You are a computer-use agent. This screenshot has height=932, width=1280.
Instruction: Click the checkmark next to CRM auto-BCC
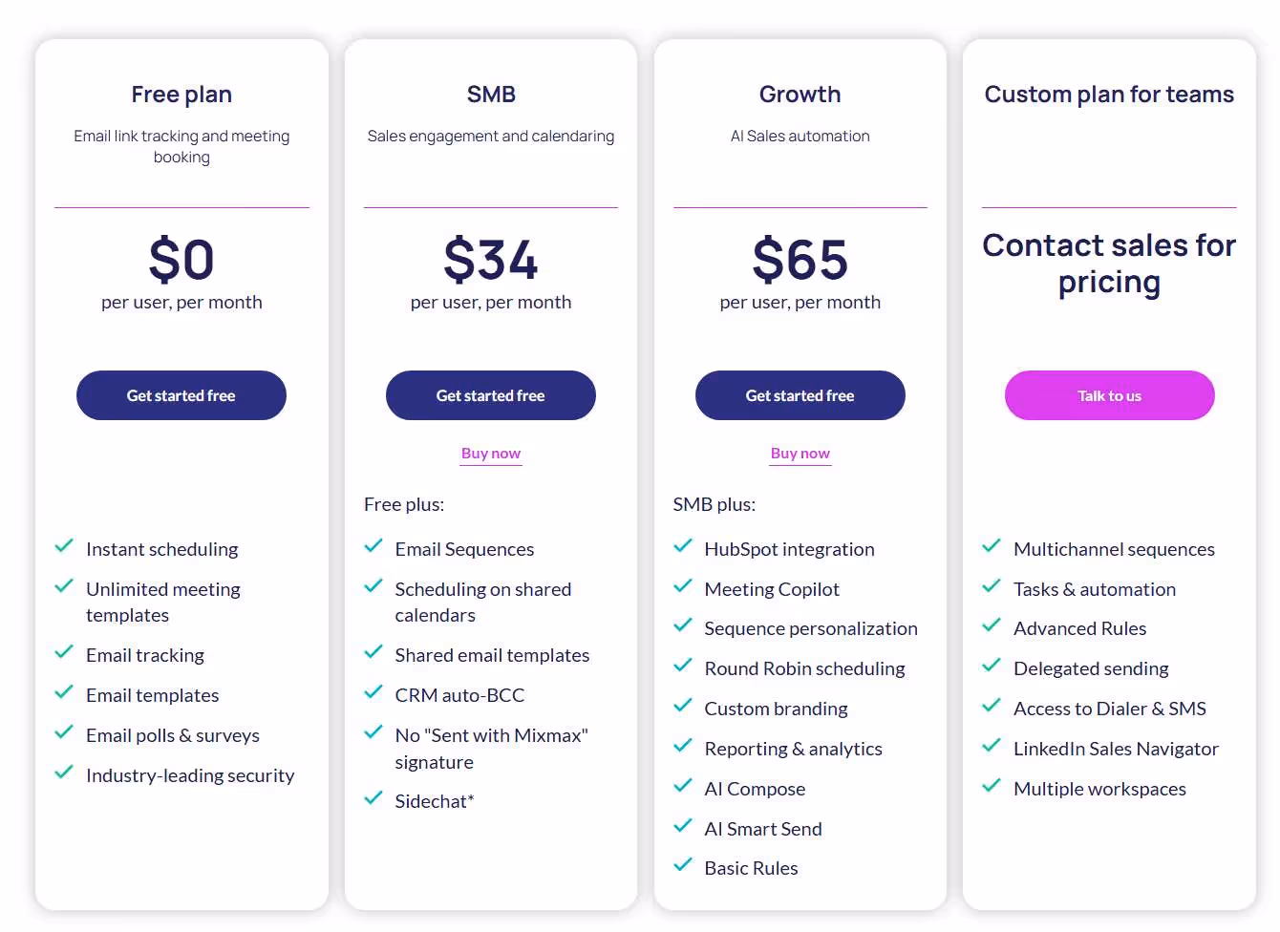373,694
